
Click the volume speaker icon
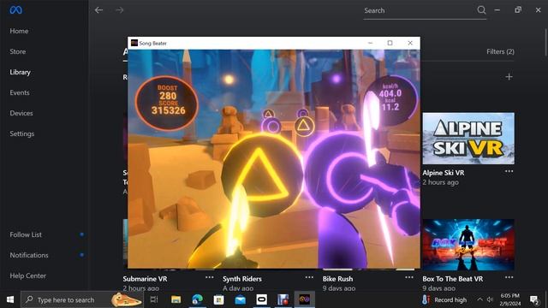[x=490, y=299]
